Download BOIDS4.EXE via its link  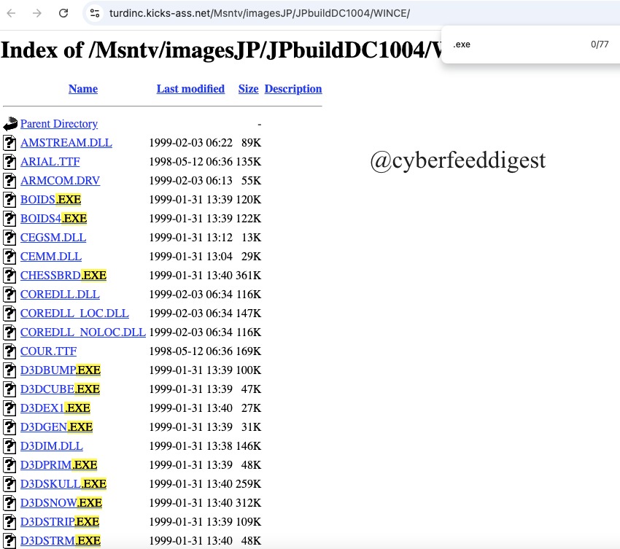(53, 219)
